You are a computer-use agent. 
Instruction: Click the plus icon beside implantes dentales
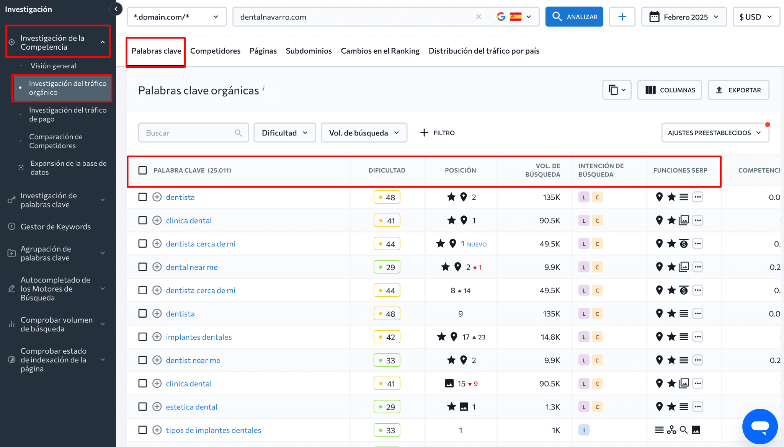tap(157, 337)
